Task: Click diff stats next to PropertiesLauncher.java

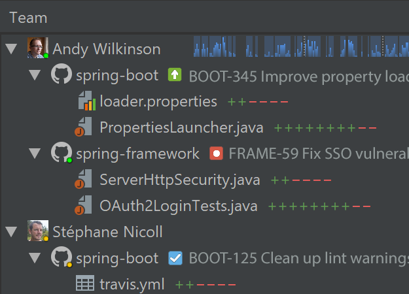Action: 325,128
